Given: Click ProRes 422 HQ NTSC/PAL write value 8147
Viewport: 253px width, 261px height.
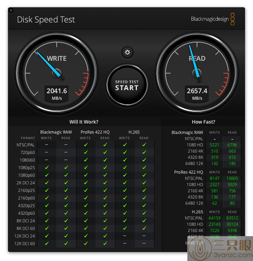Looking at the screenshot, I should click(x=215, y=178).
